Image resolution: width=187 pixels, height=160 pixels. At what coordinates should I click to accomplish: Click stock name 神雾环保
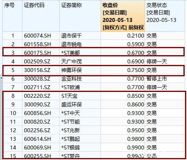pos(71,70)
